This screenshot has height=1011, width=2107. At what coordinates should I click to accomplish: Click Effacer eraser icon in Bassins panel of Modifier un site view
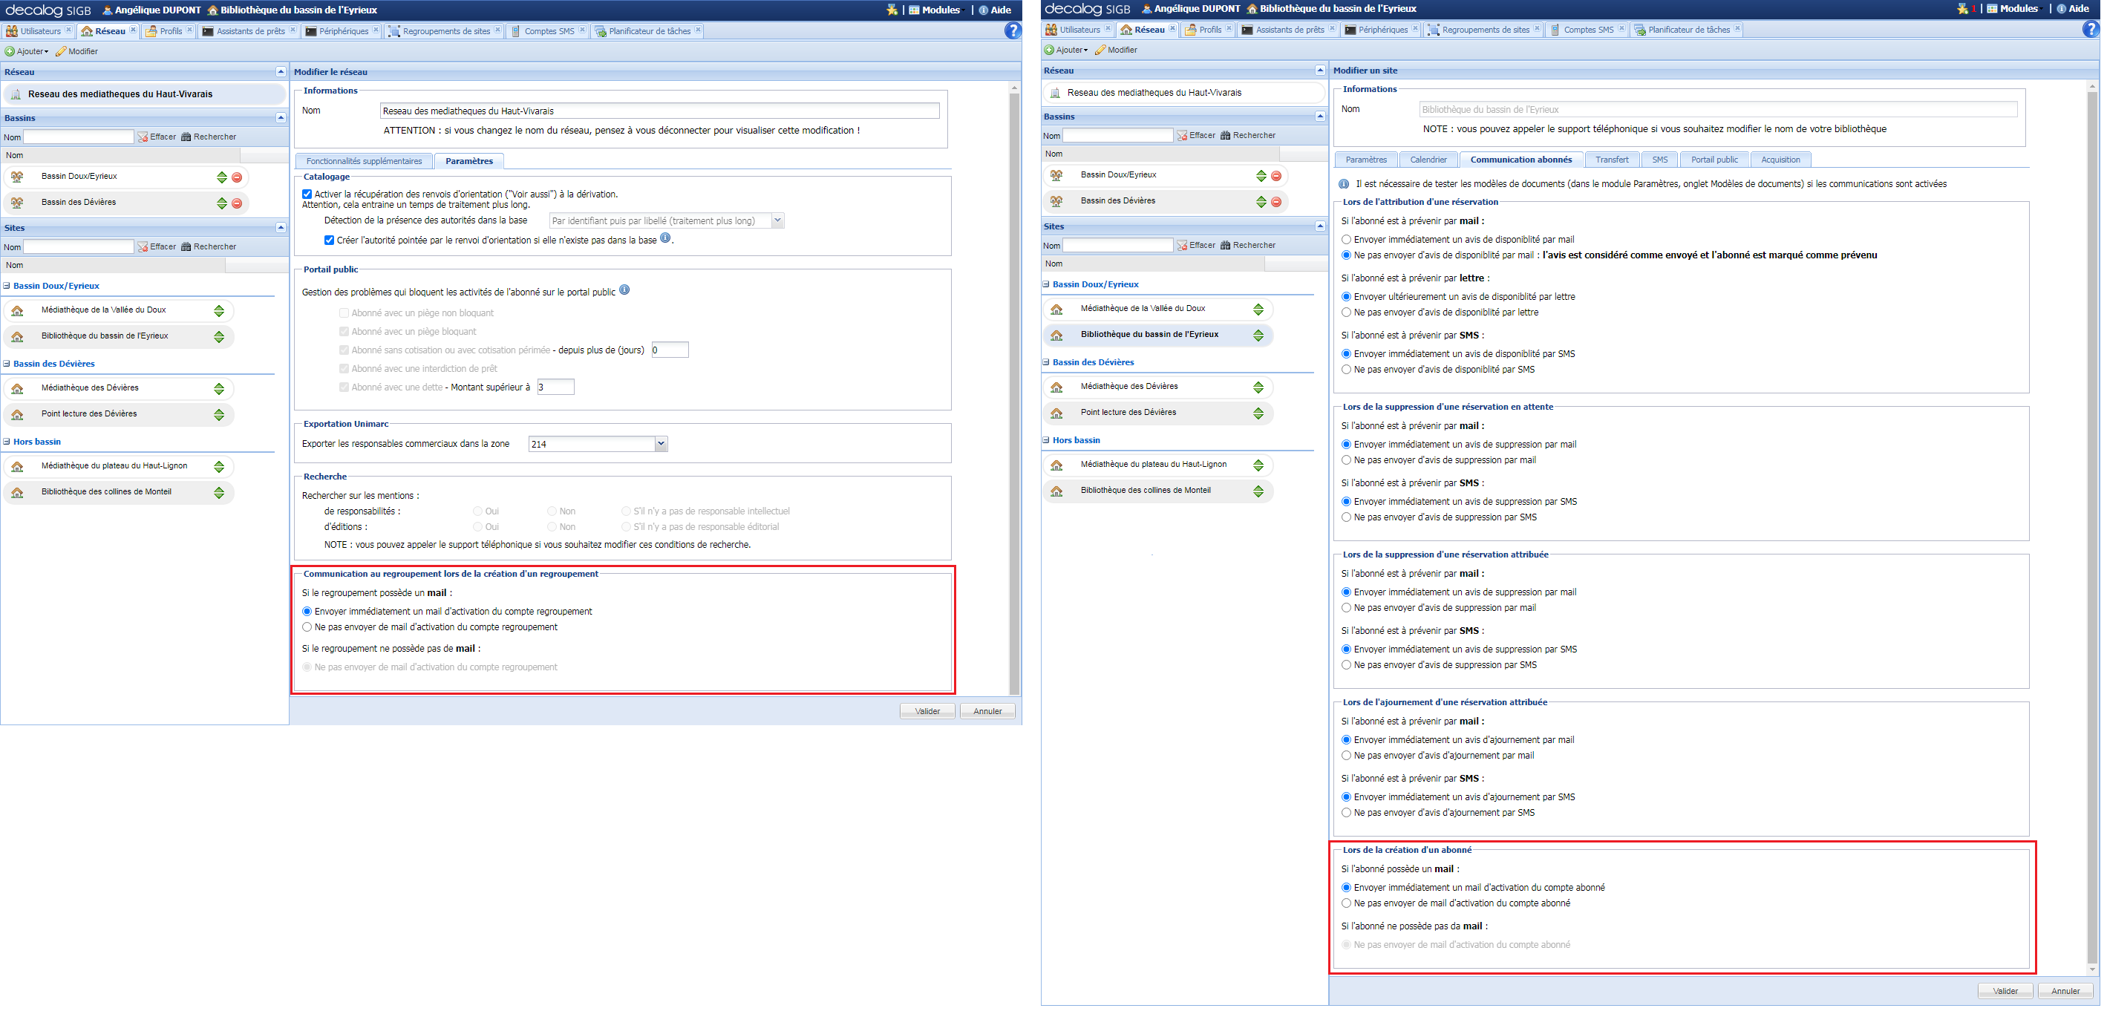(x=1182, y=136)
